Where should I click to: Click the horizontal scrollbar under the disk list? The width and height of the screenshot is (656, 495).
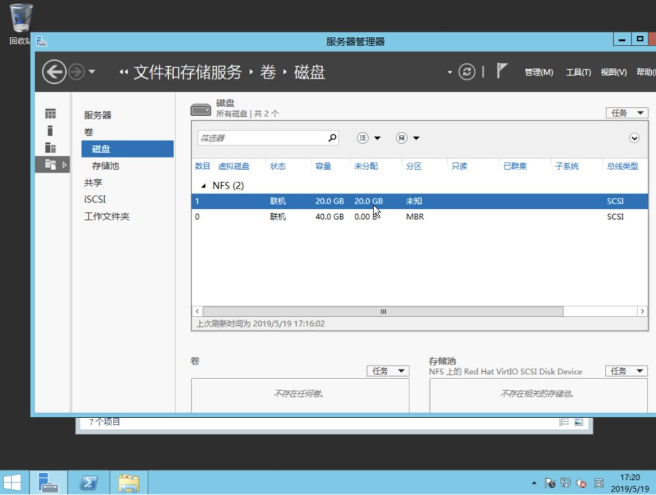(x=383, y=311)
